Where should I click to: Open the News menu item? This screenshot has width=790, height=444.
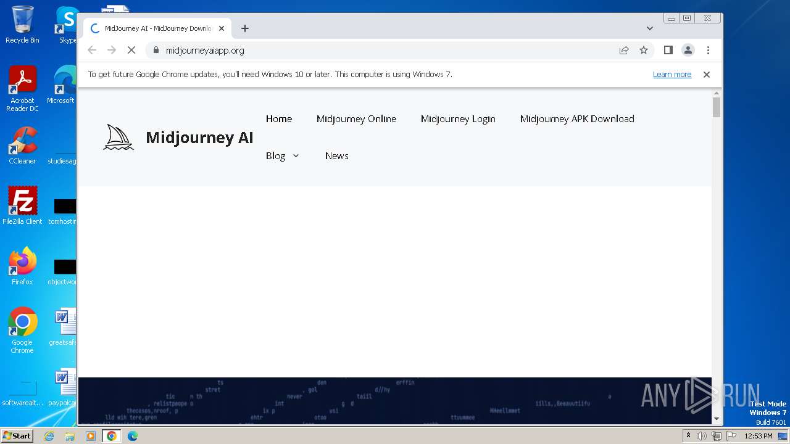point(337,156)
